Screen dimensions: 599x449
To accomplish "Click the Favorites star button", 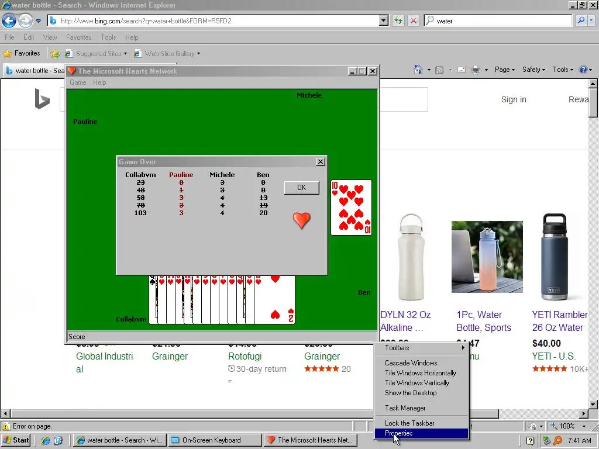I will point(22,53).
